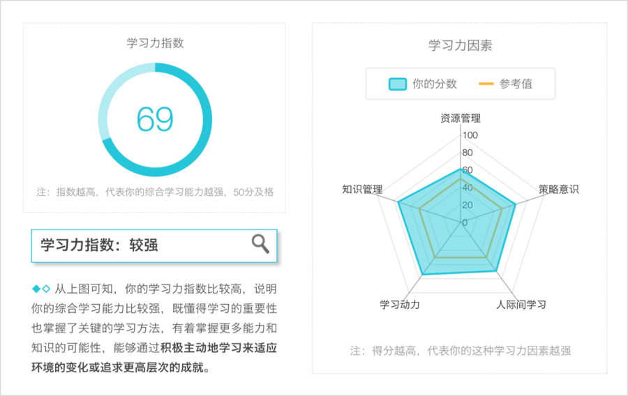Select the 人际间学习 radar axis label
This screenshot has width=628, height=396.
(x=521, y=305)
